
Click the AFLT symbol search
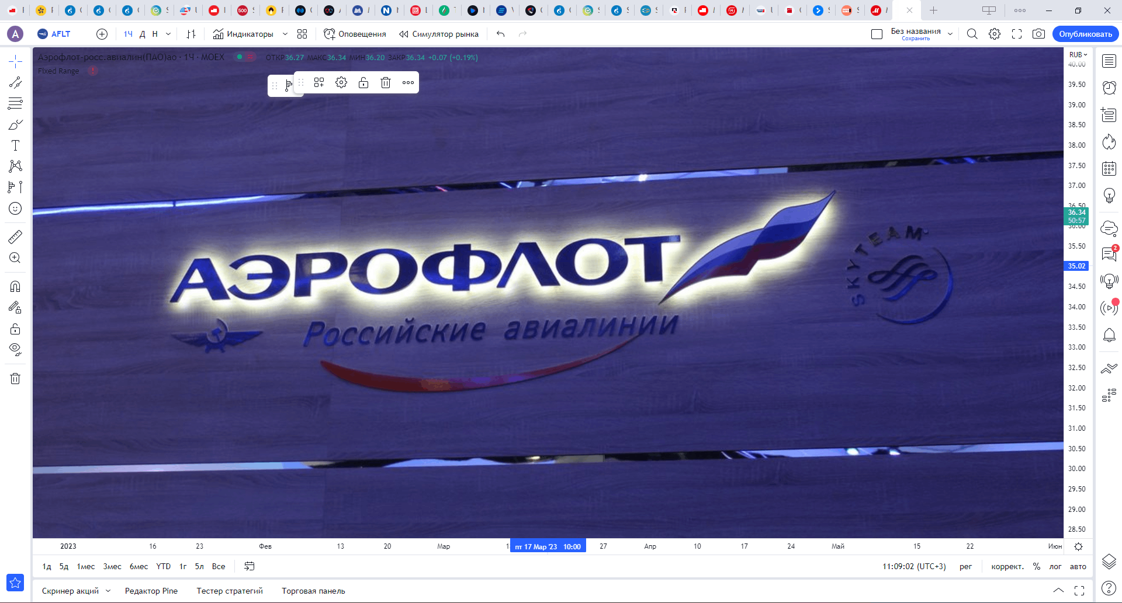54,34
